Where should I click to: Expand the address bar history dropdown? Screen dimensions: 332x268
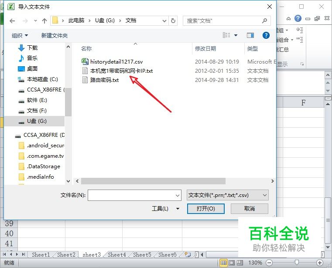pyautogui.click(x=164, y=21)
